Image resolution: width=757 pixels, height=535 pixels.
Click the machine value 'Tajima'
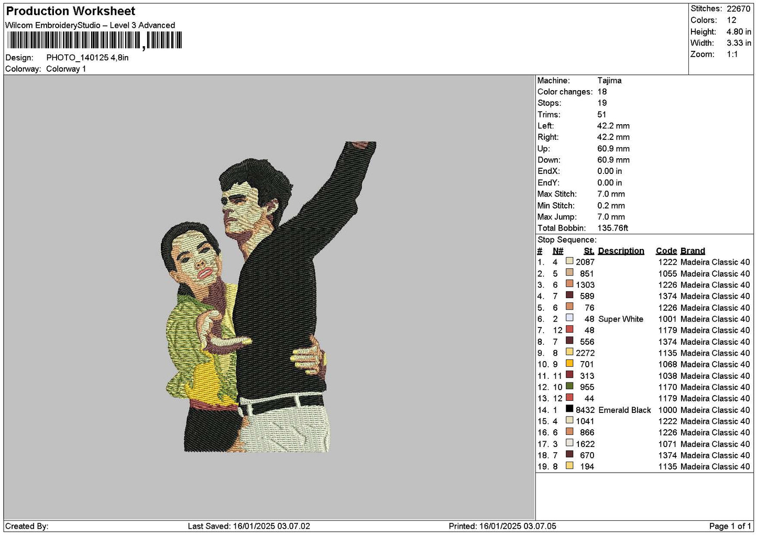609,81
